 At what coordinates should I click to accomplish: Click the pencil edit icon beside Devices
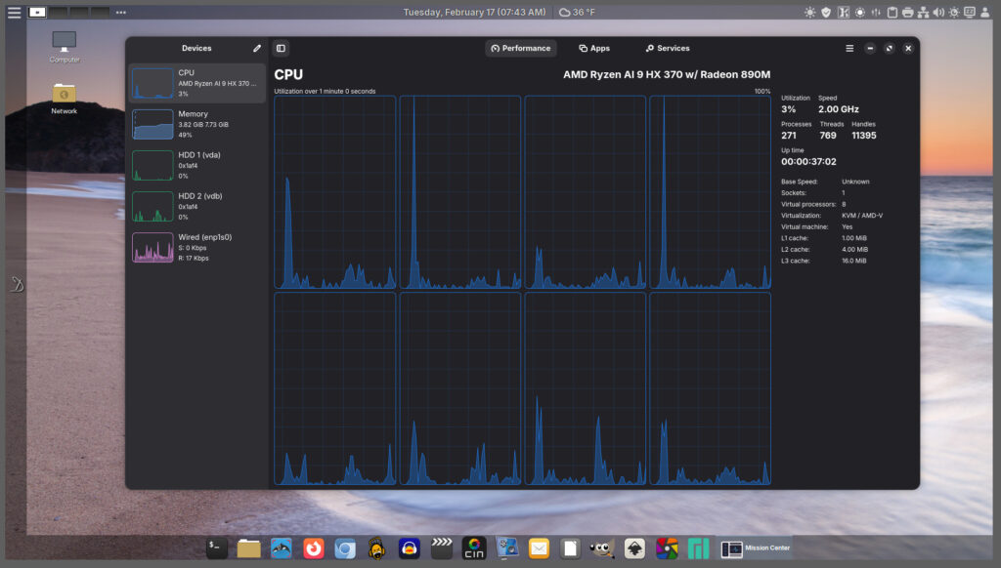257,48
